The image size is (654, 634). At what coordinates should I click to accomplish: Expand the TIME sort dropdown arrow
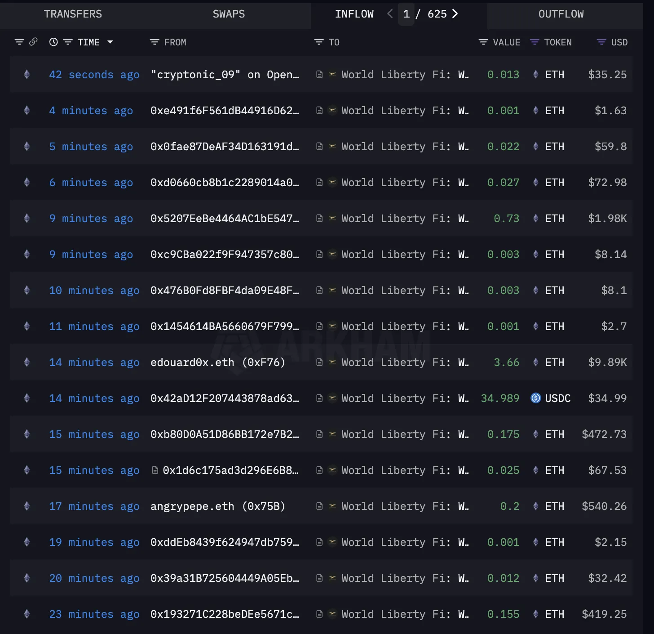click(110, 42)
